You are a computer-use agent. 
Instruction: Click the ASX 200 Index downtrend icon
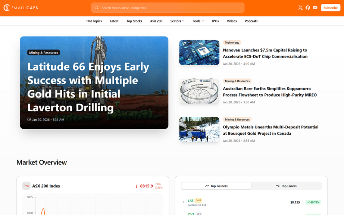click(x=26, y=186)
